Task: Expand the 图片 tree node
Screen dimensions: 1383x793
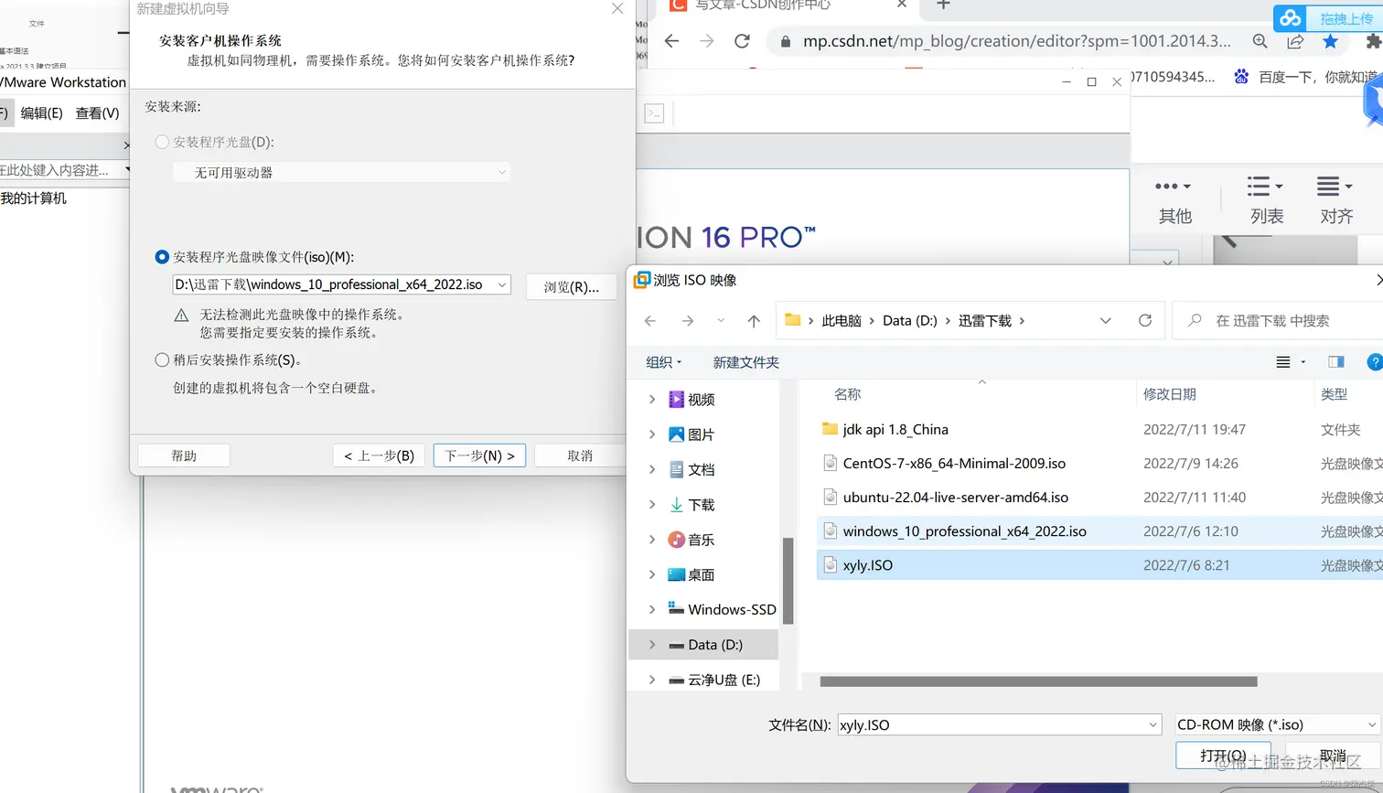Action: click(x=652, y=434)
